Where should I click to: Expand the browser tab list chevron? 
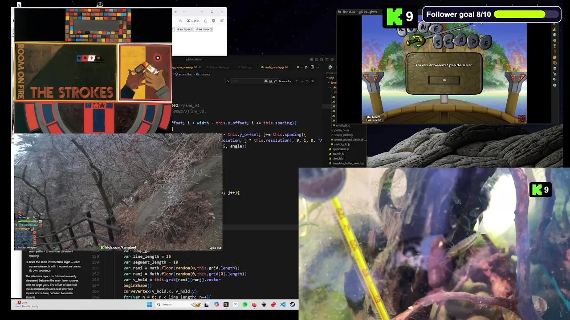coord(184,12)
